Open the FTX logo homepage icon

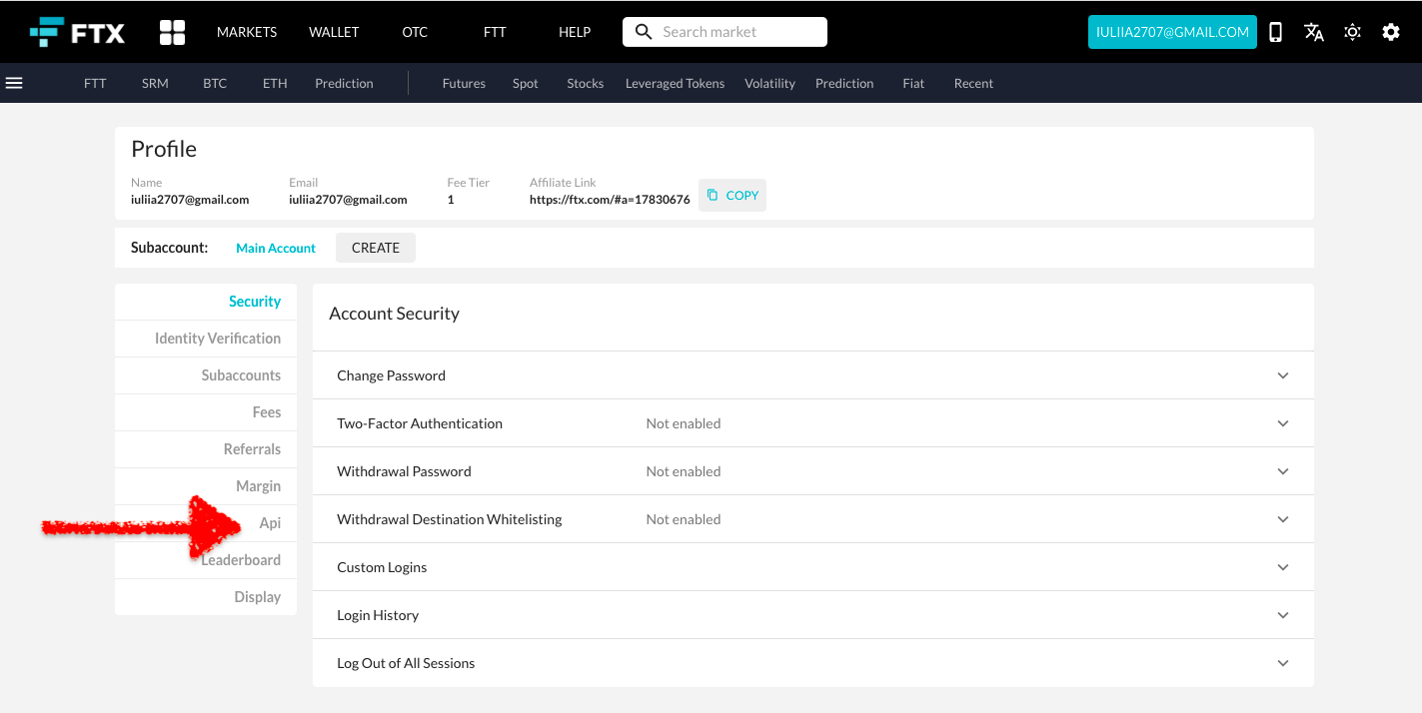[x=78, y=31]
